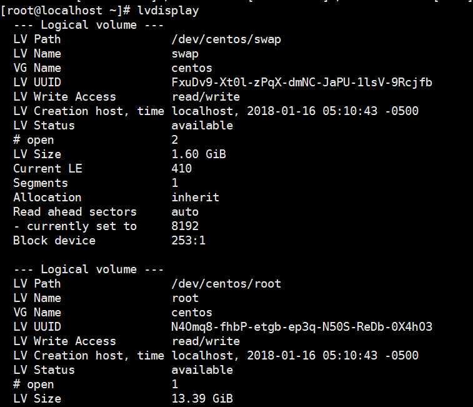This screenshot has width=473, height=407.
Task: Click the root LV Size 13.39 GiB
Action: click(202, 398)
